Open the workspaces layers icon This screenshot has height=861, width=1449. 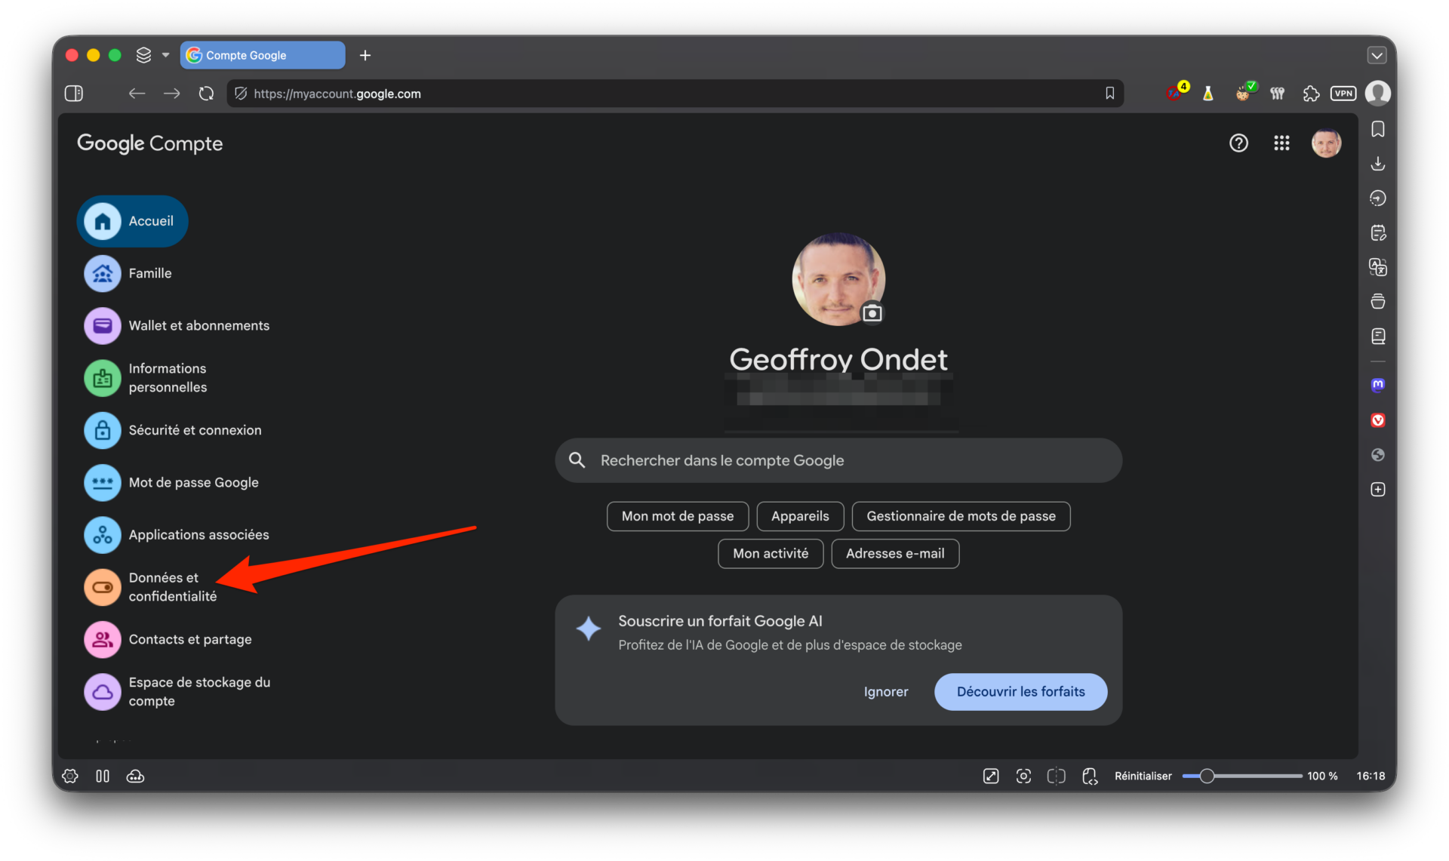coord(143,55)
